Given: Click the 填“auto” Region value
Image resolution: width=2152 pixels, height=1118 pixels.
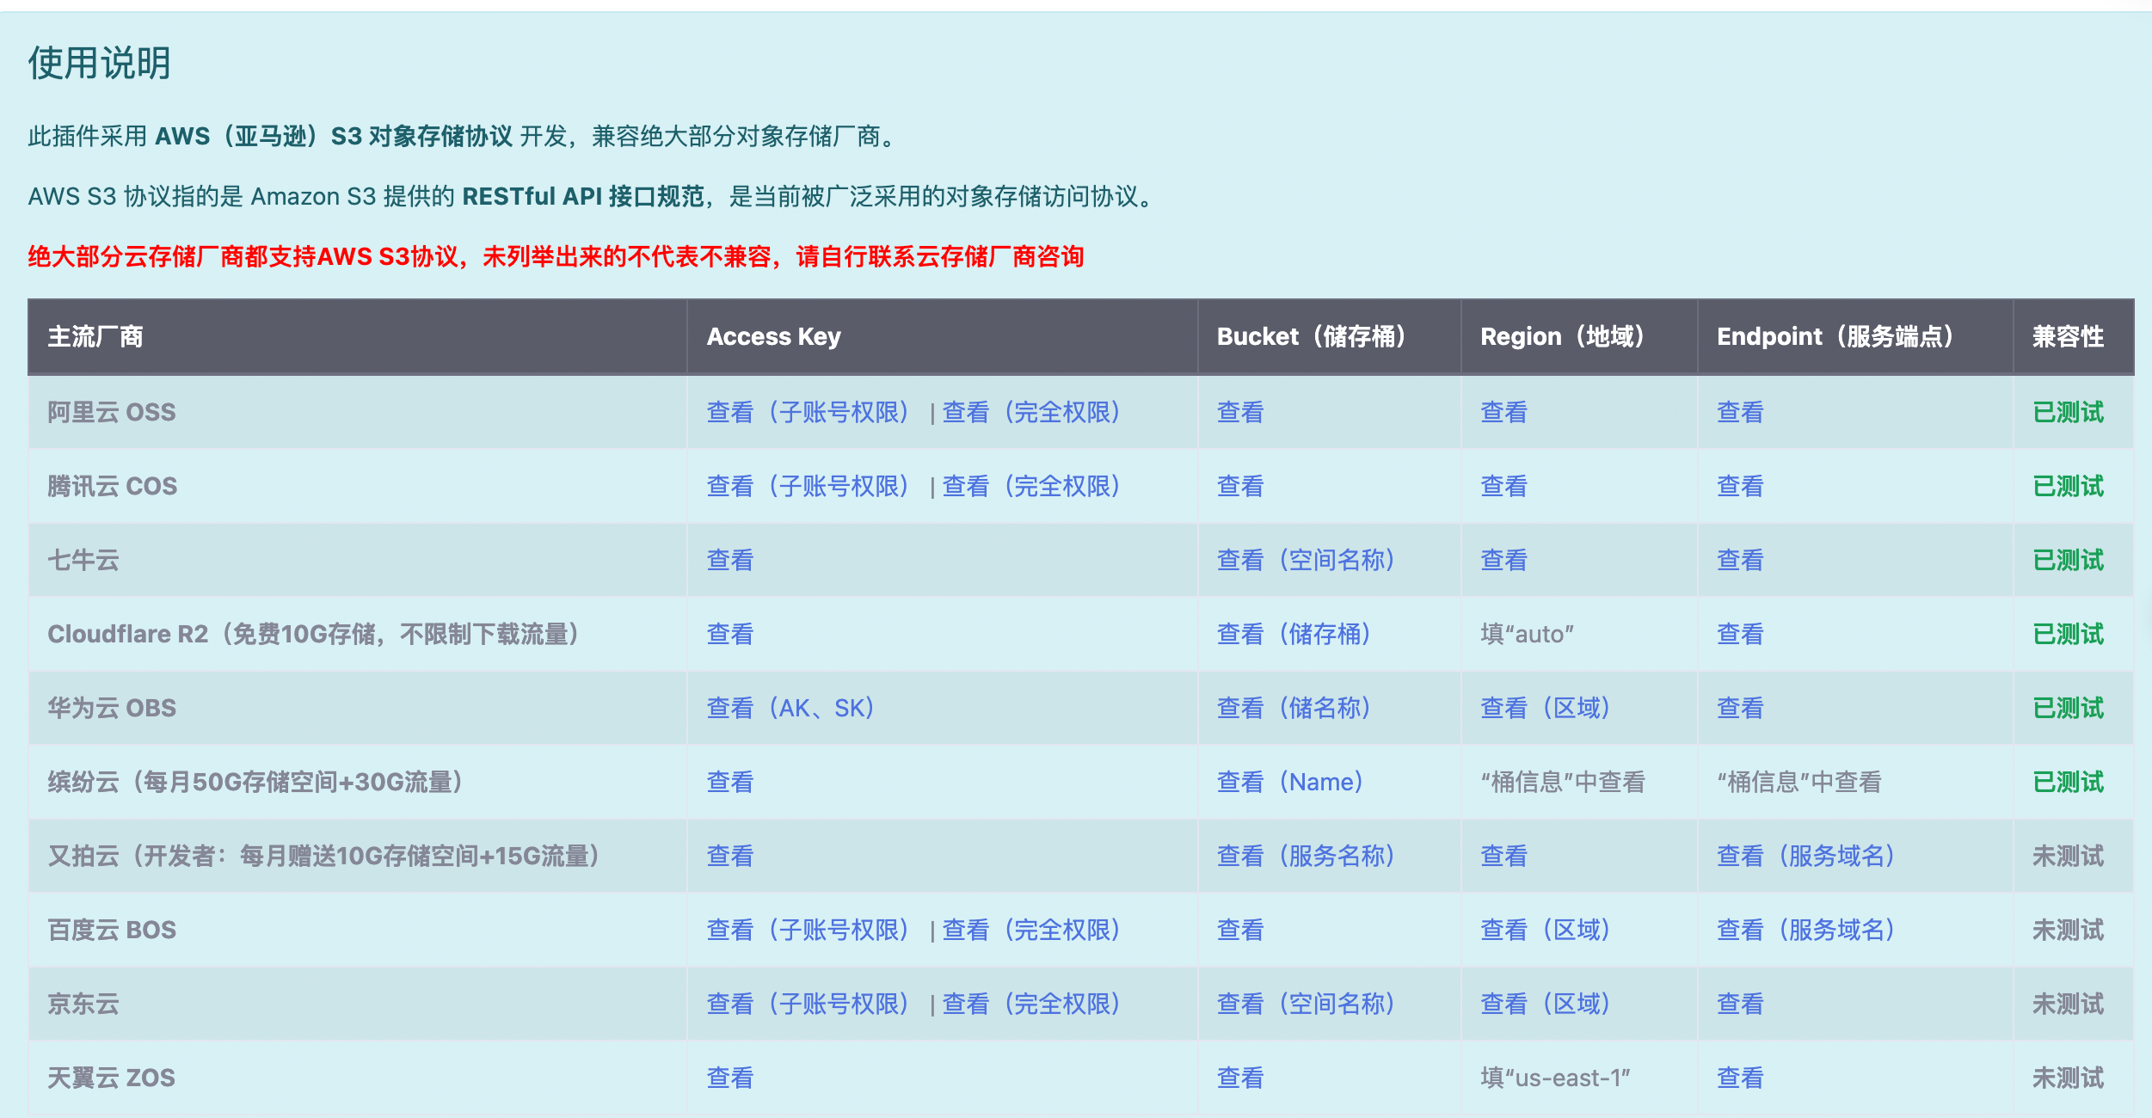Looking at the screenshot, I should click(1528, 635).
